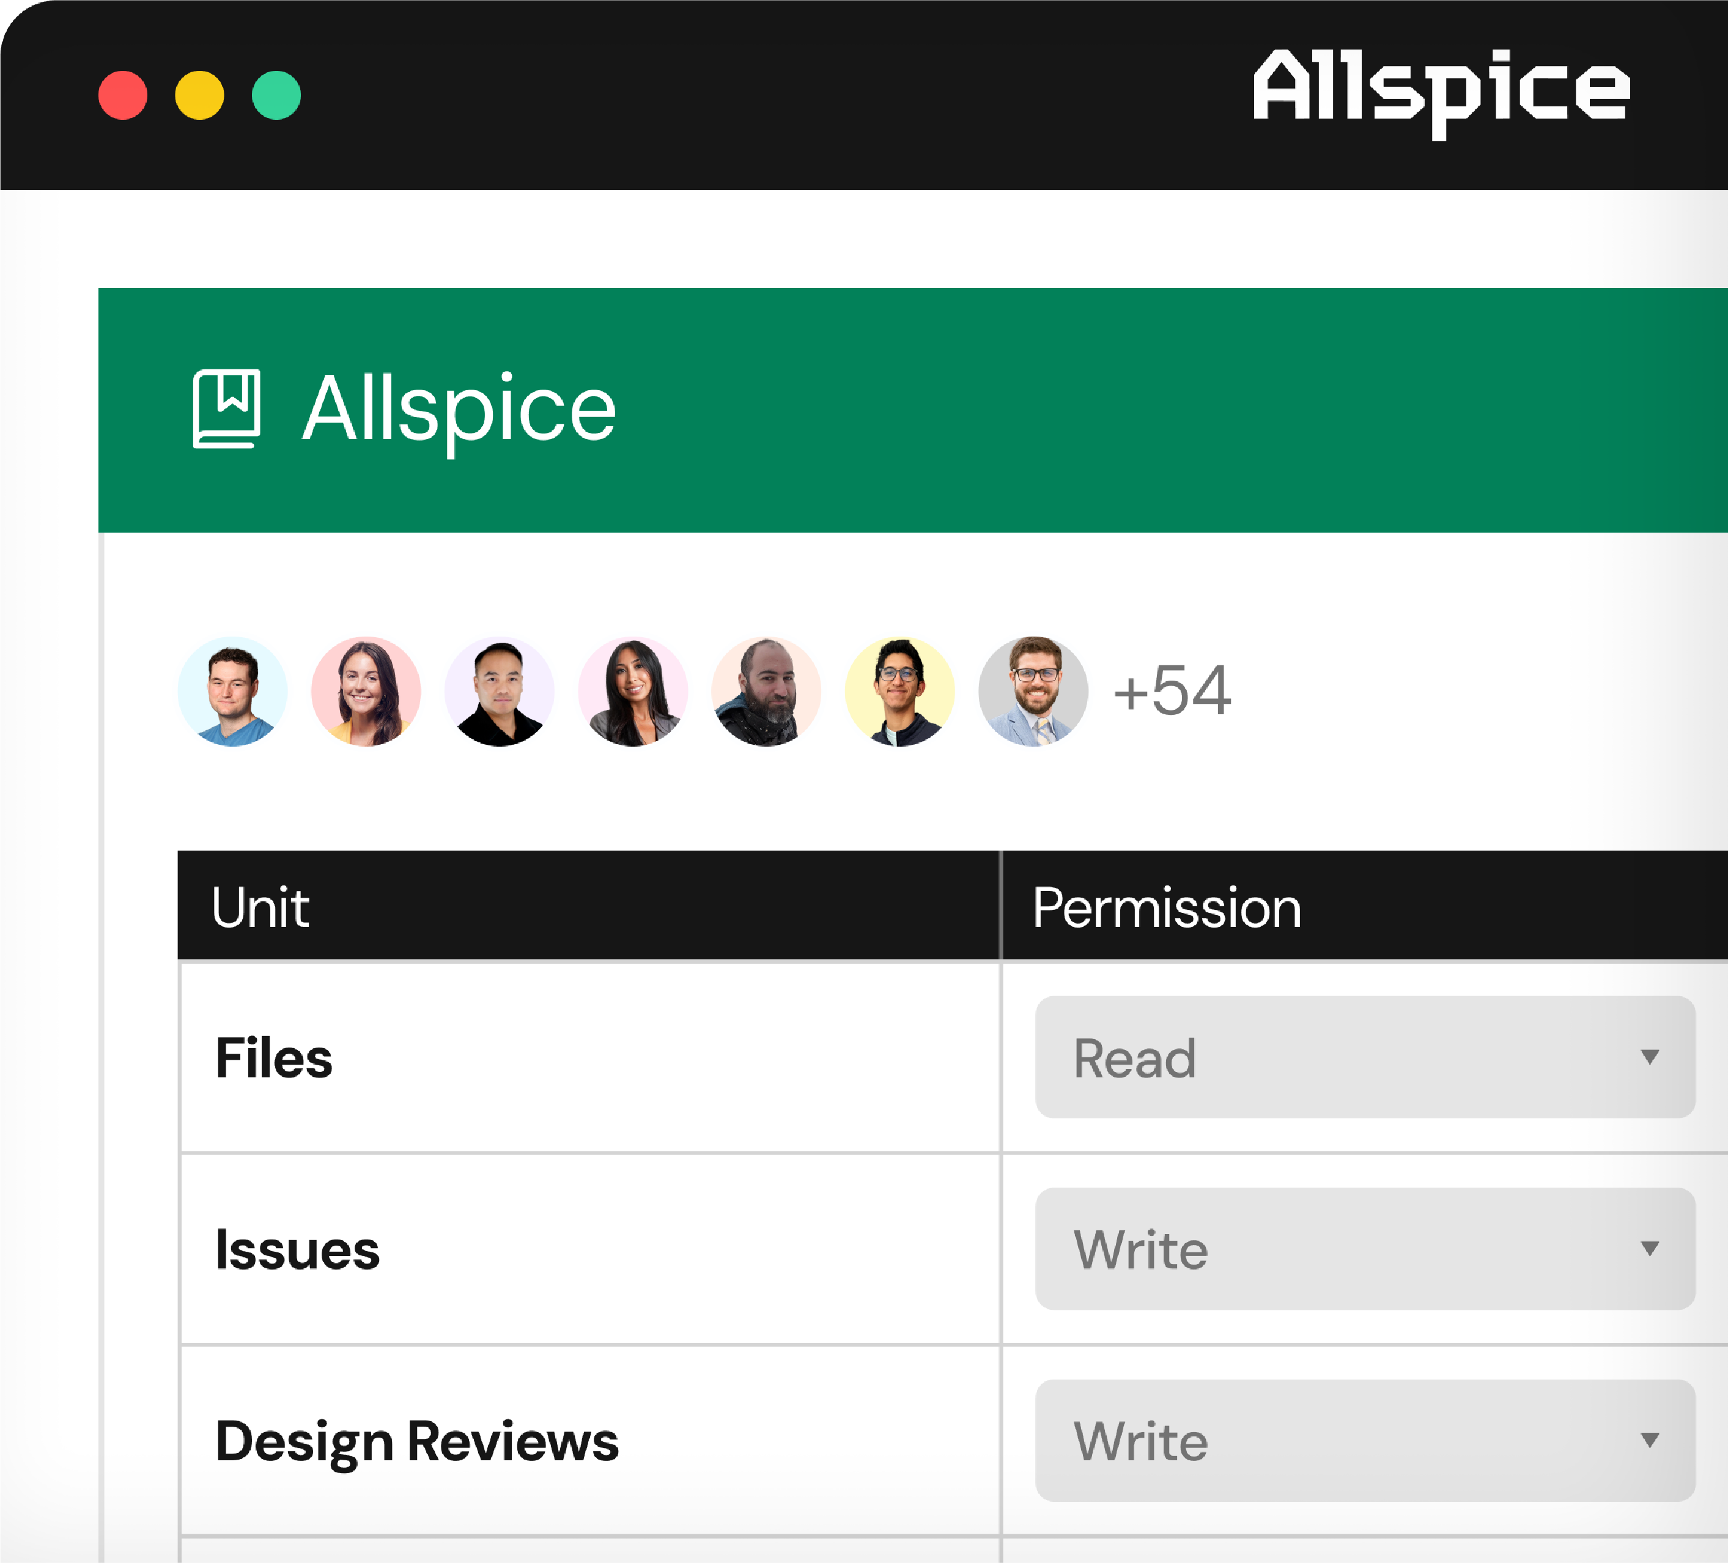Click the Files unit row label
The width and height of the screenshot is (1728, 1563).
click(273, 1057)
